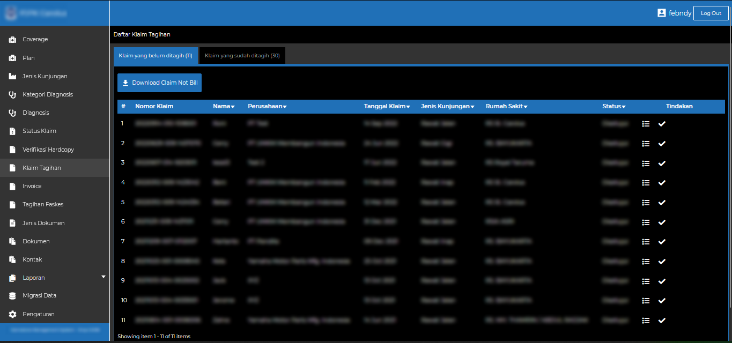Click the Kategori Diagnosis stethoscope icon
Screen dimensions: 732x343
click(12, 95)
